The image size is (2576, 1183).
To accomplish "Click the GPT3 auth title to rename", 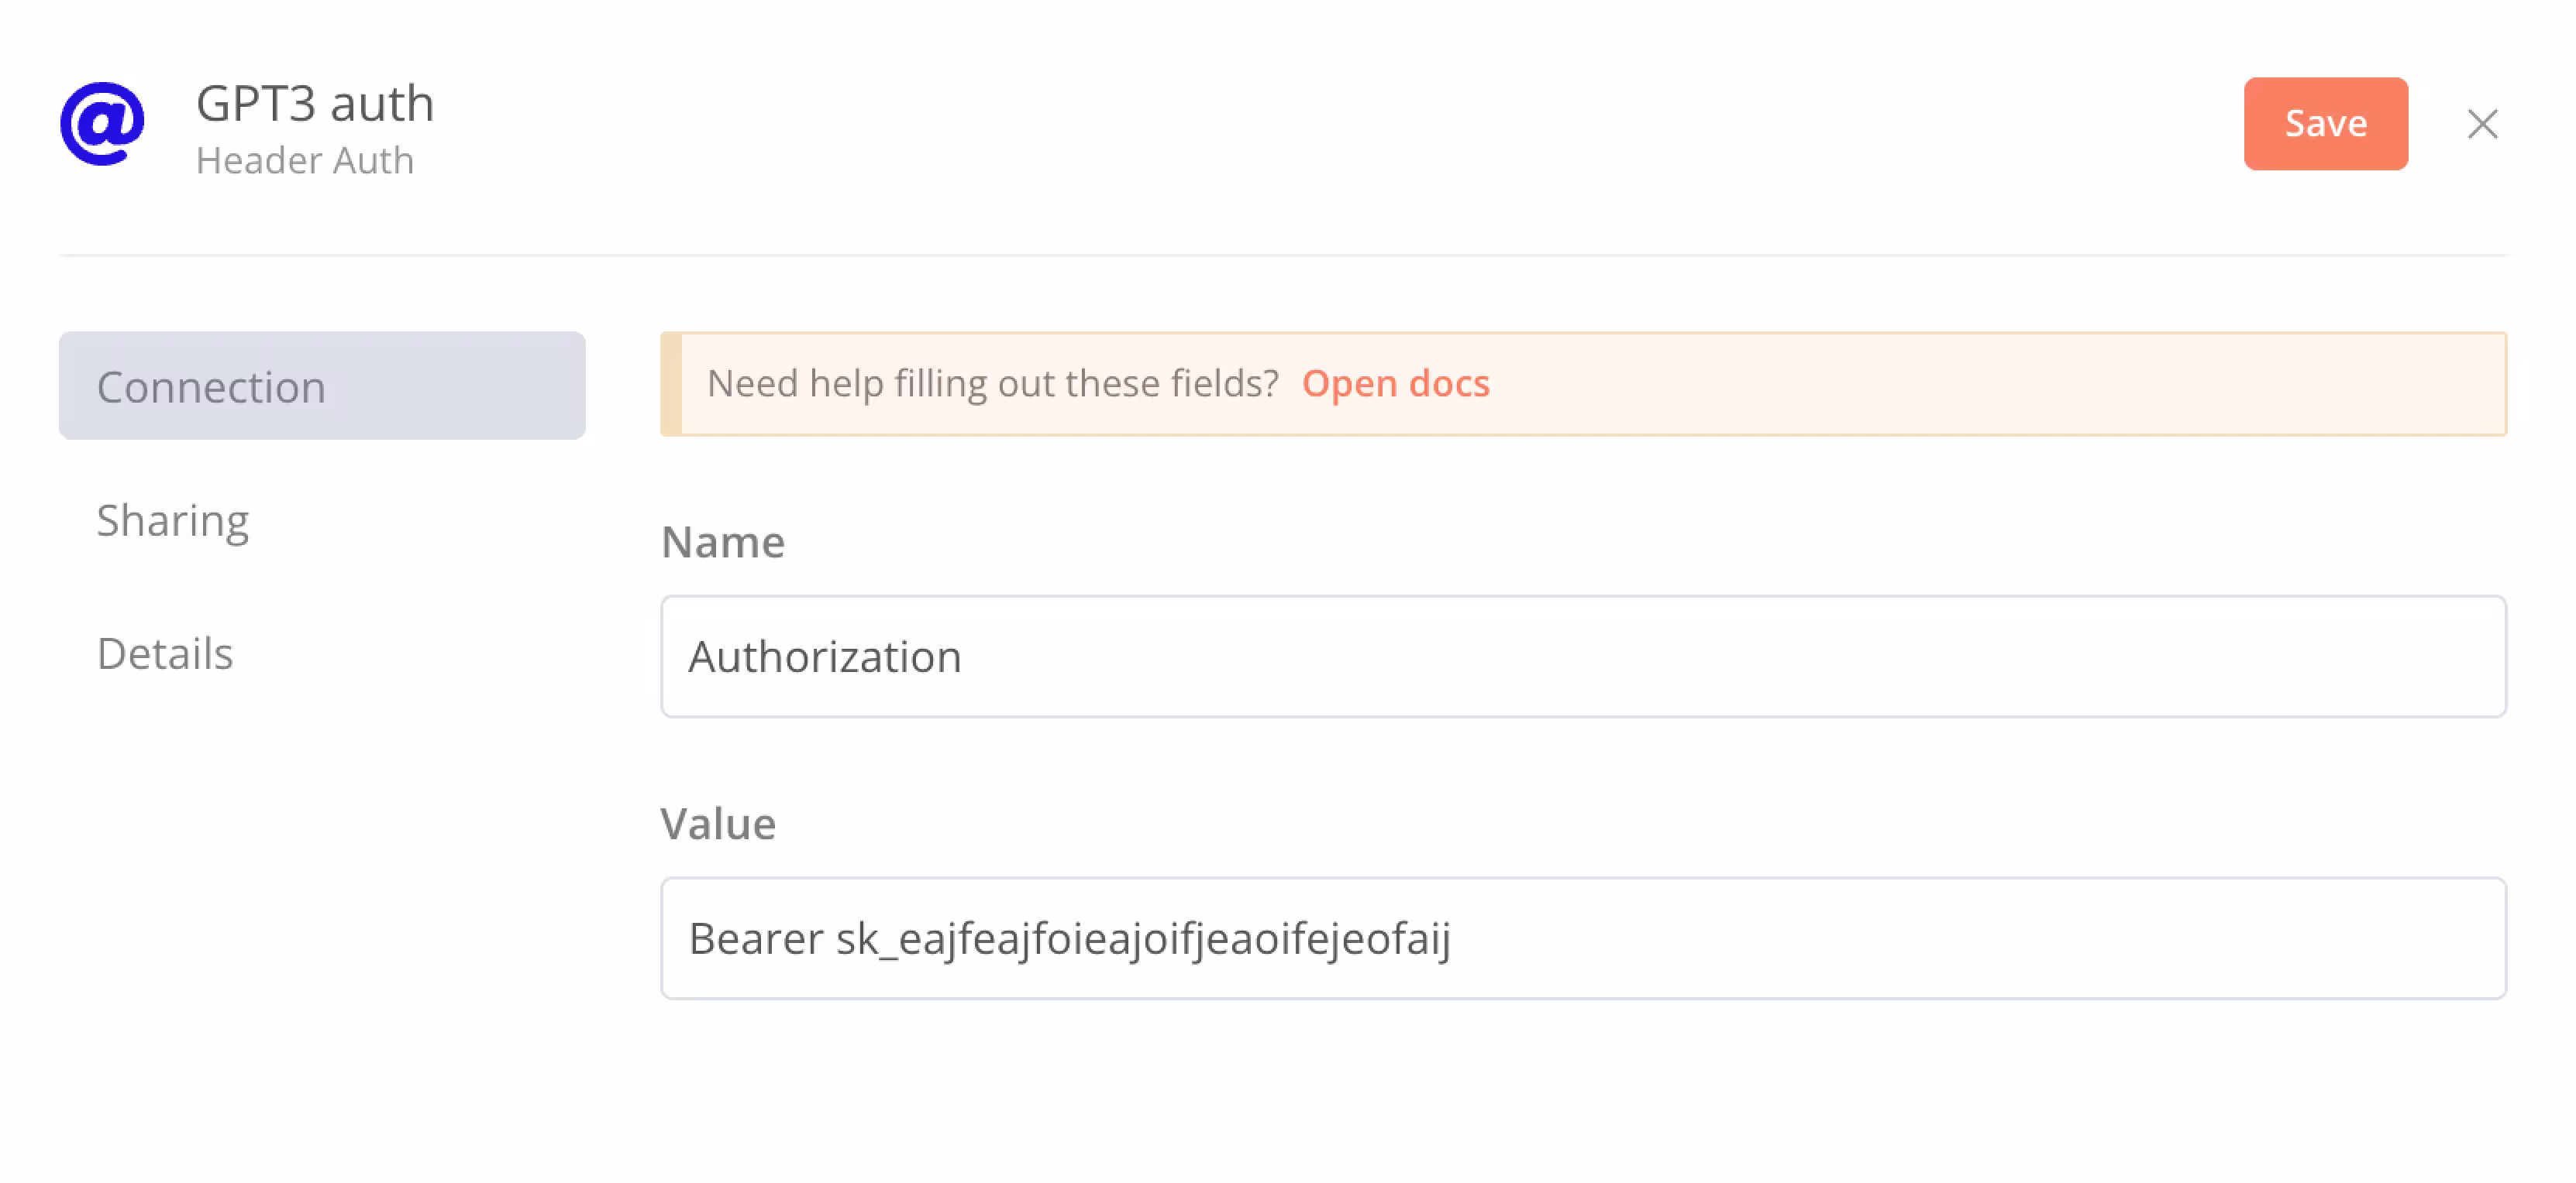I will click(315, 103).
